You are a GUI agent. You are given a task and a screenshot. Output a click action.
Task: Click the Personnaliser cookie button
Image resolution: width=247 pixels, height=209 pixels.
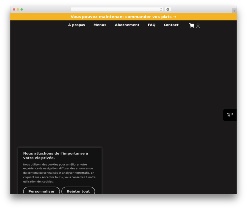coord(41,191)
